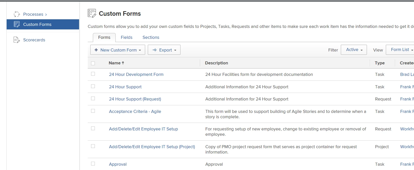Click the Export arrow icon

click(x=154, y=50)
